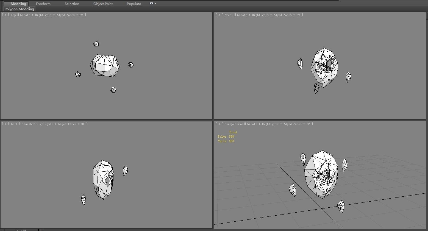Open the Front viewport [+] general menu
The image size is (428, 231).
tap(219, 15)
